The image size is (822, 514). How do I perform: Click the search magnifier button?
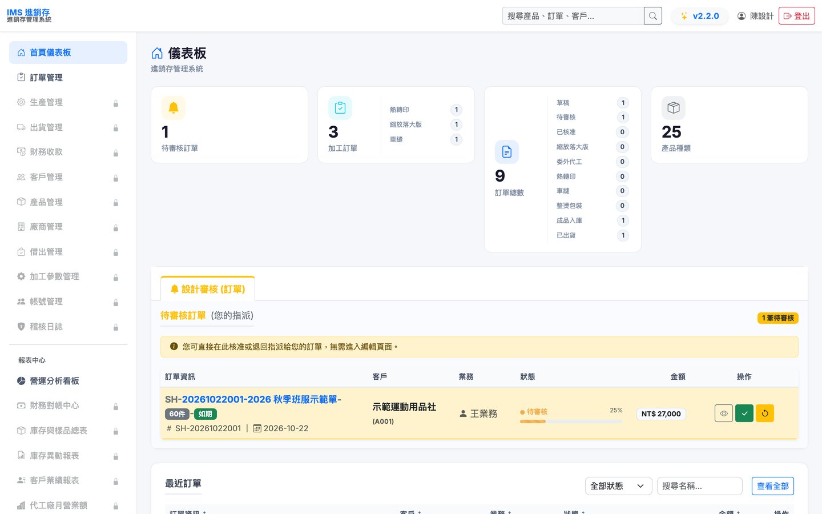pyautogui.click(x=653, y=16)
